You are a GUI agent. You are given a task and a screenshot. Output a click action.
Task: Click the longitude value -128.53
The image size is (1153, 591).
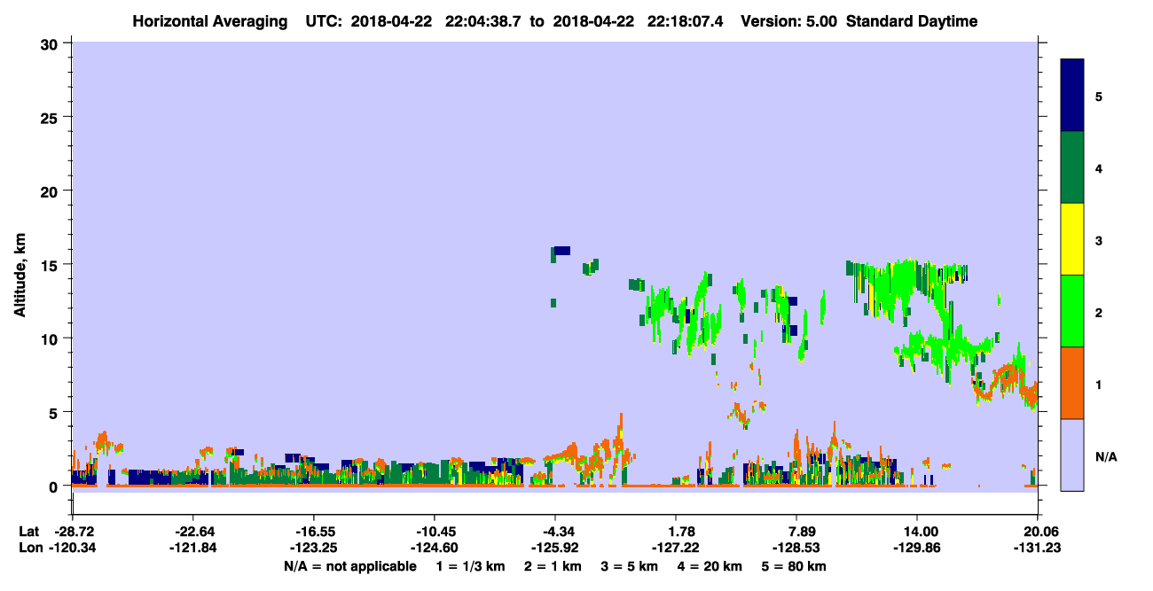[797, 548]
